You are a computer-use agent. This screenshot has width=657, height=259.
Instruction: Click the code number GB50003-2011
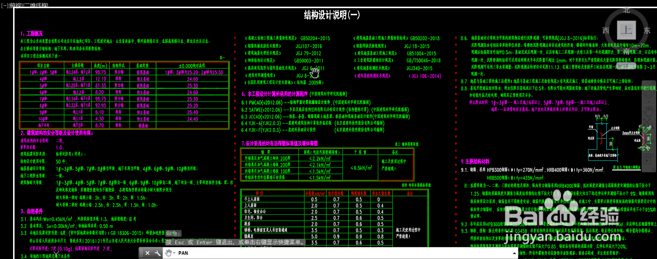click(x=308, y=61)
